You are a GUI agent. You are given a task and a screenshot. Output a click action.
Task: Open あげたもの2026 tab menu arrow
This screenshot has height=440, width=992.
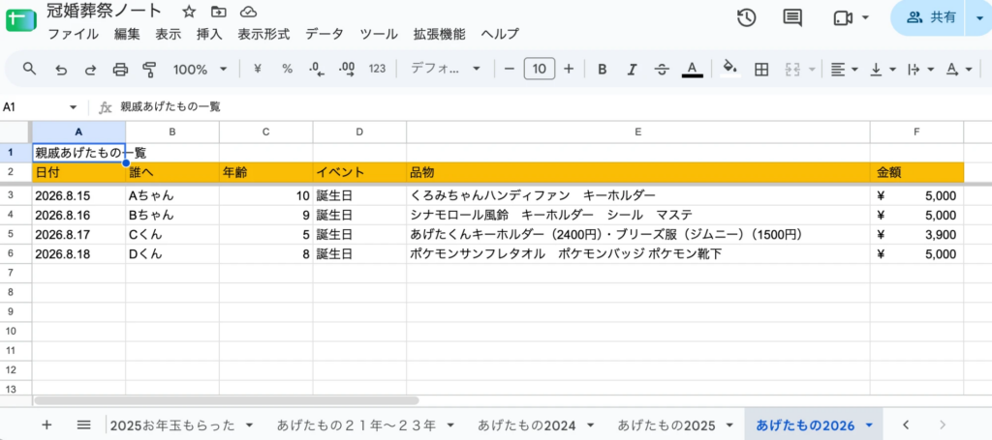coord(869,425)
